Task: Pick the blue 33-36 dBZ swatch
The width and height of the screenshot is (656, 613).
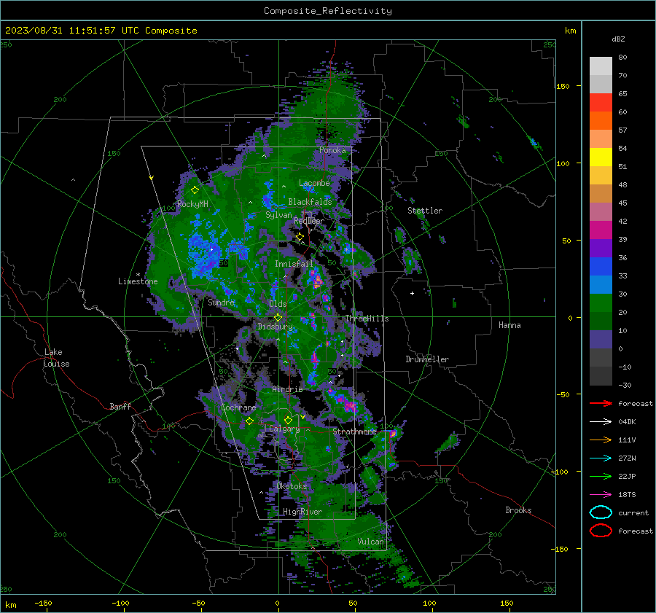Action: click(601, 266)
